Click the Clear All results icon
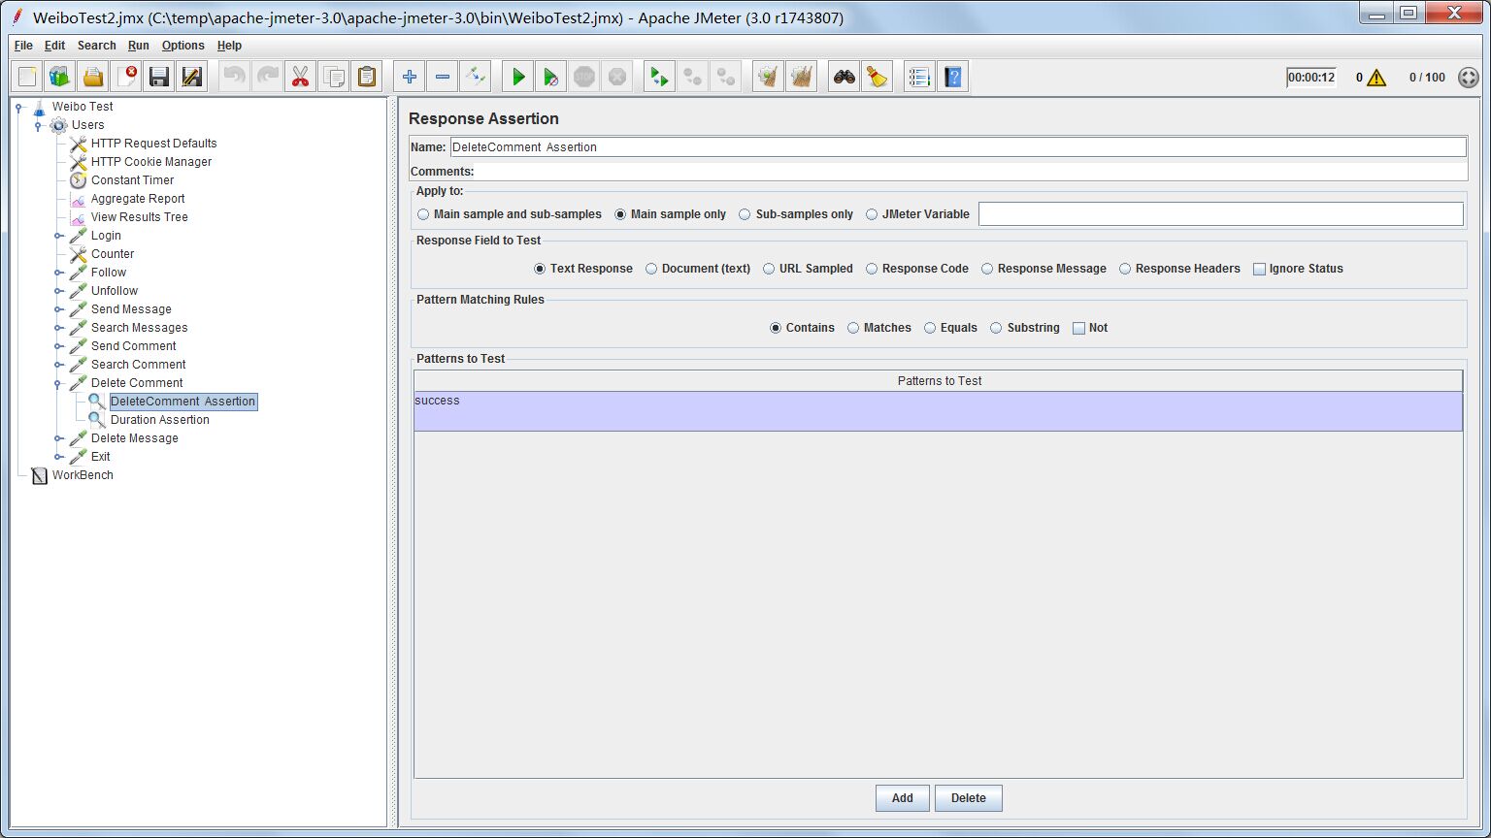The width and height of the screenshot is (1491, 838). coord(802,77)
